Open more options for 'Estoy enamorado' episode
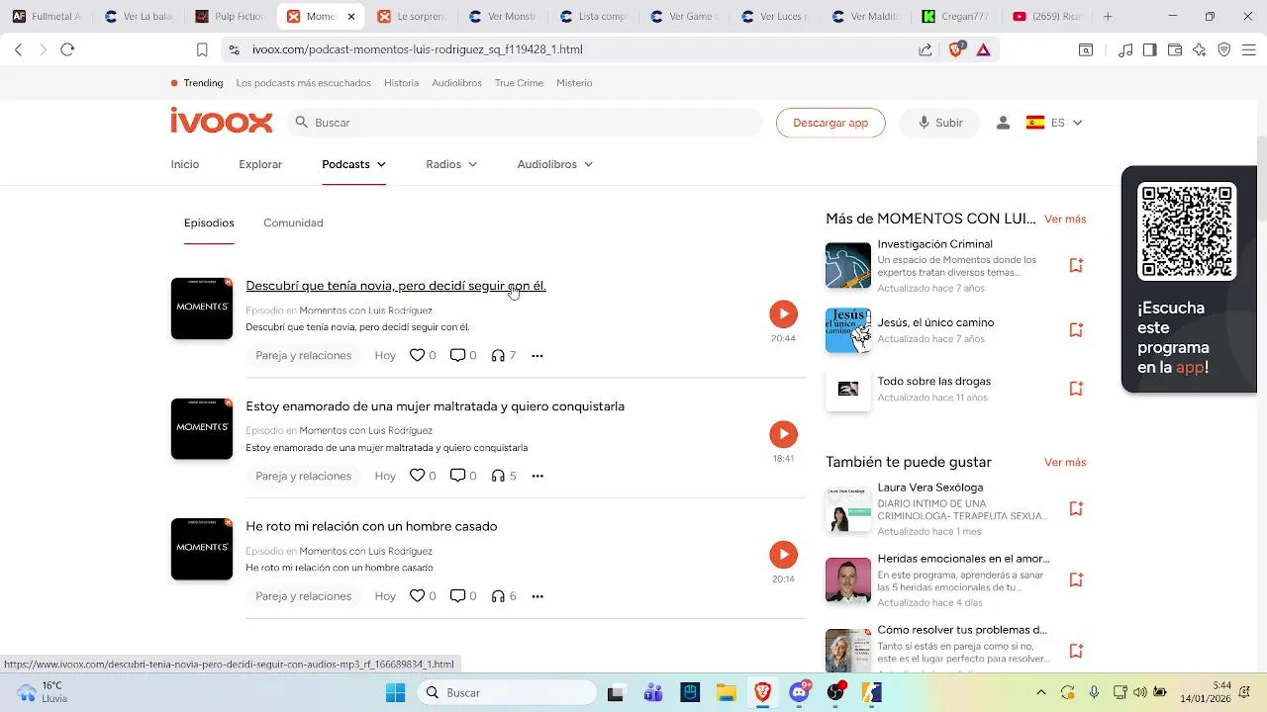 click(x=537, y=477)
